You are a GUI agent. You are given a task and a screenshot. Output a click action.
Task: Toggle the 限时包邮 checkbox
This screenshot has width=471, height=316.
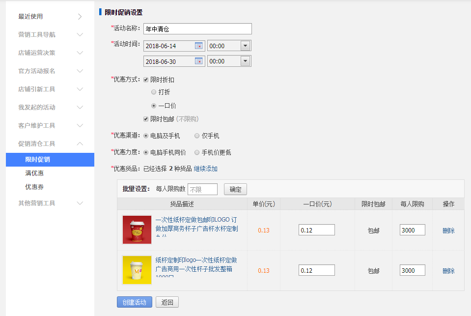point(146,119)
